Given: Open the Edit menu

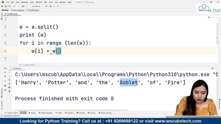Looking at the screenshot, I should pos(12,2).
